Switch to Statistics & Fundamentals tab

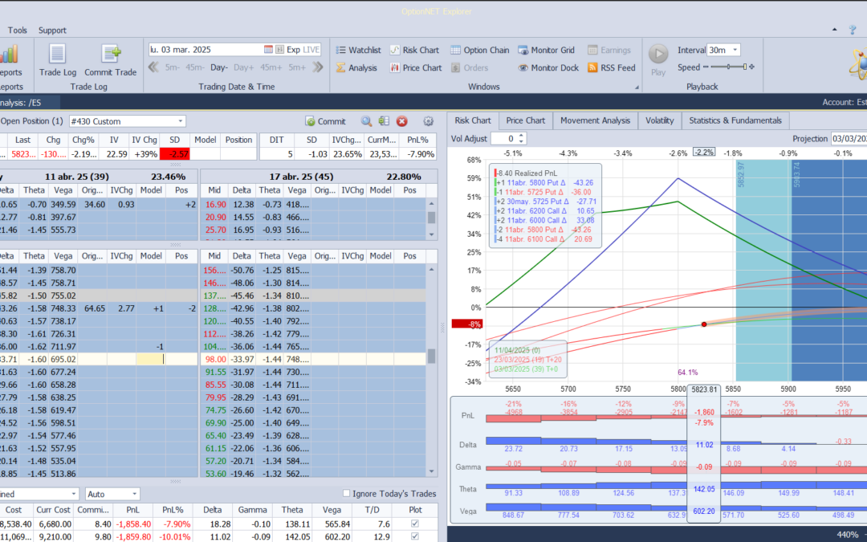735,120
